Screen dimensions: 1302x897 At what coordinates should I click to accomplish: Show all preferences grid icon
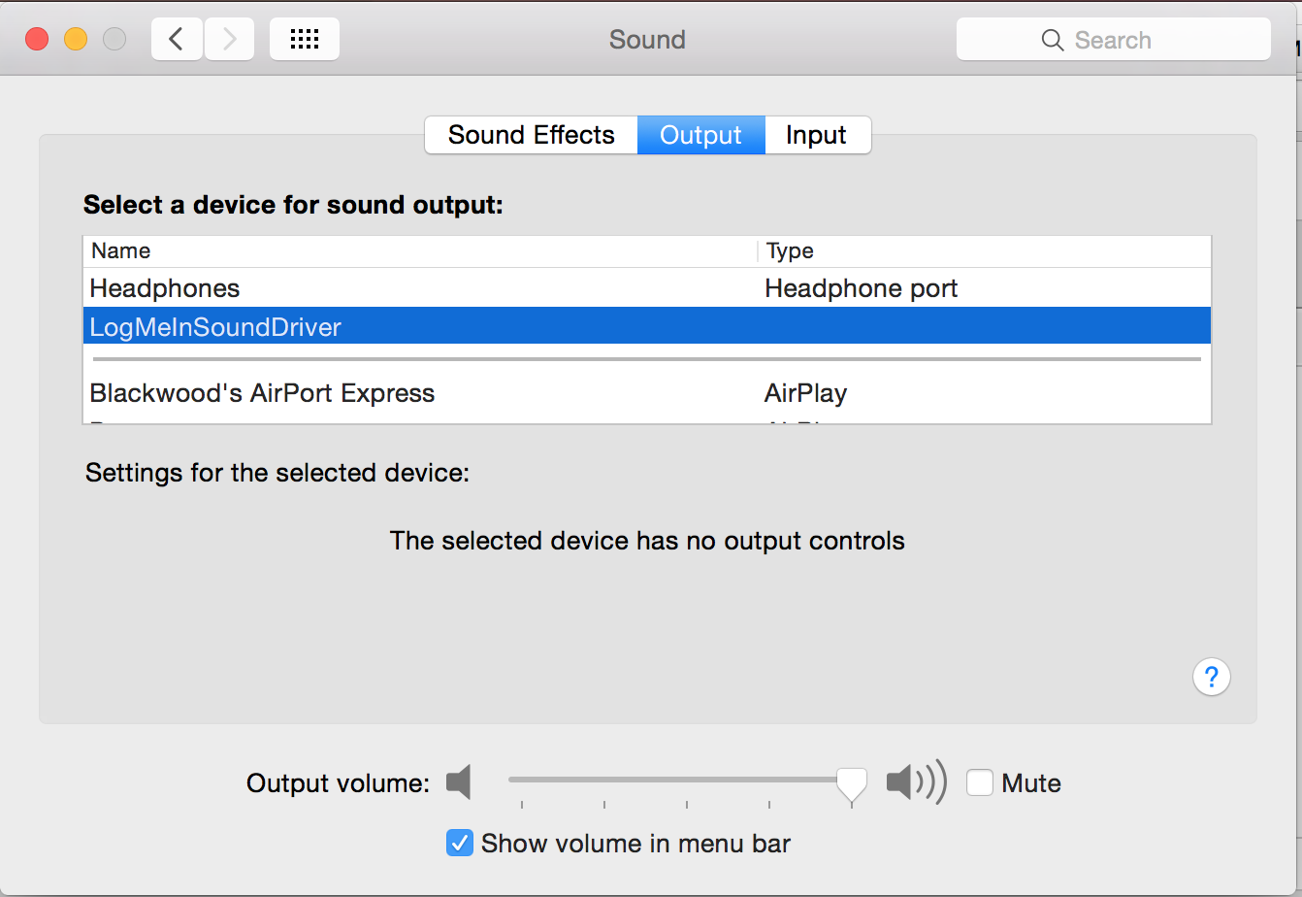(305, 40)
